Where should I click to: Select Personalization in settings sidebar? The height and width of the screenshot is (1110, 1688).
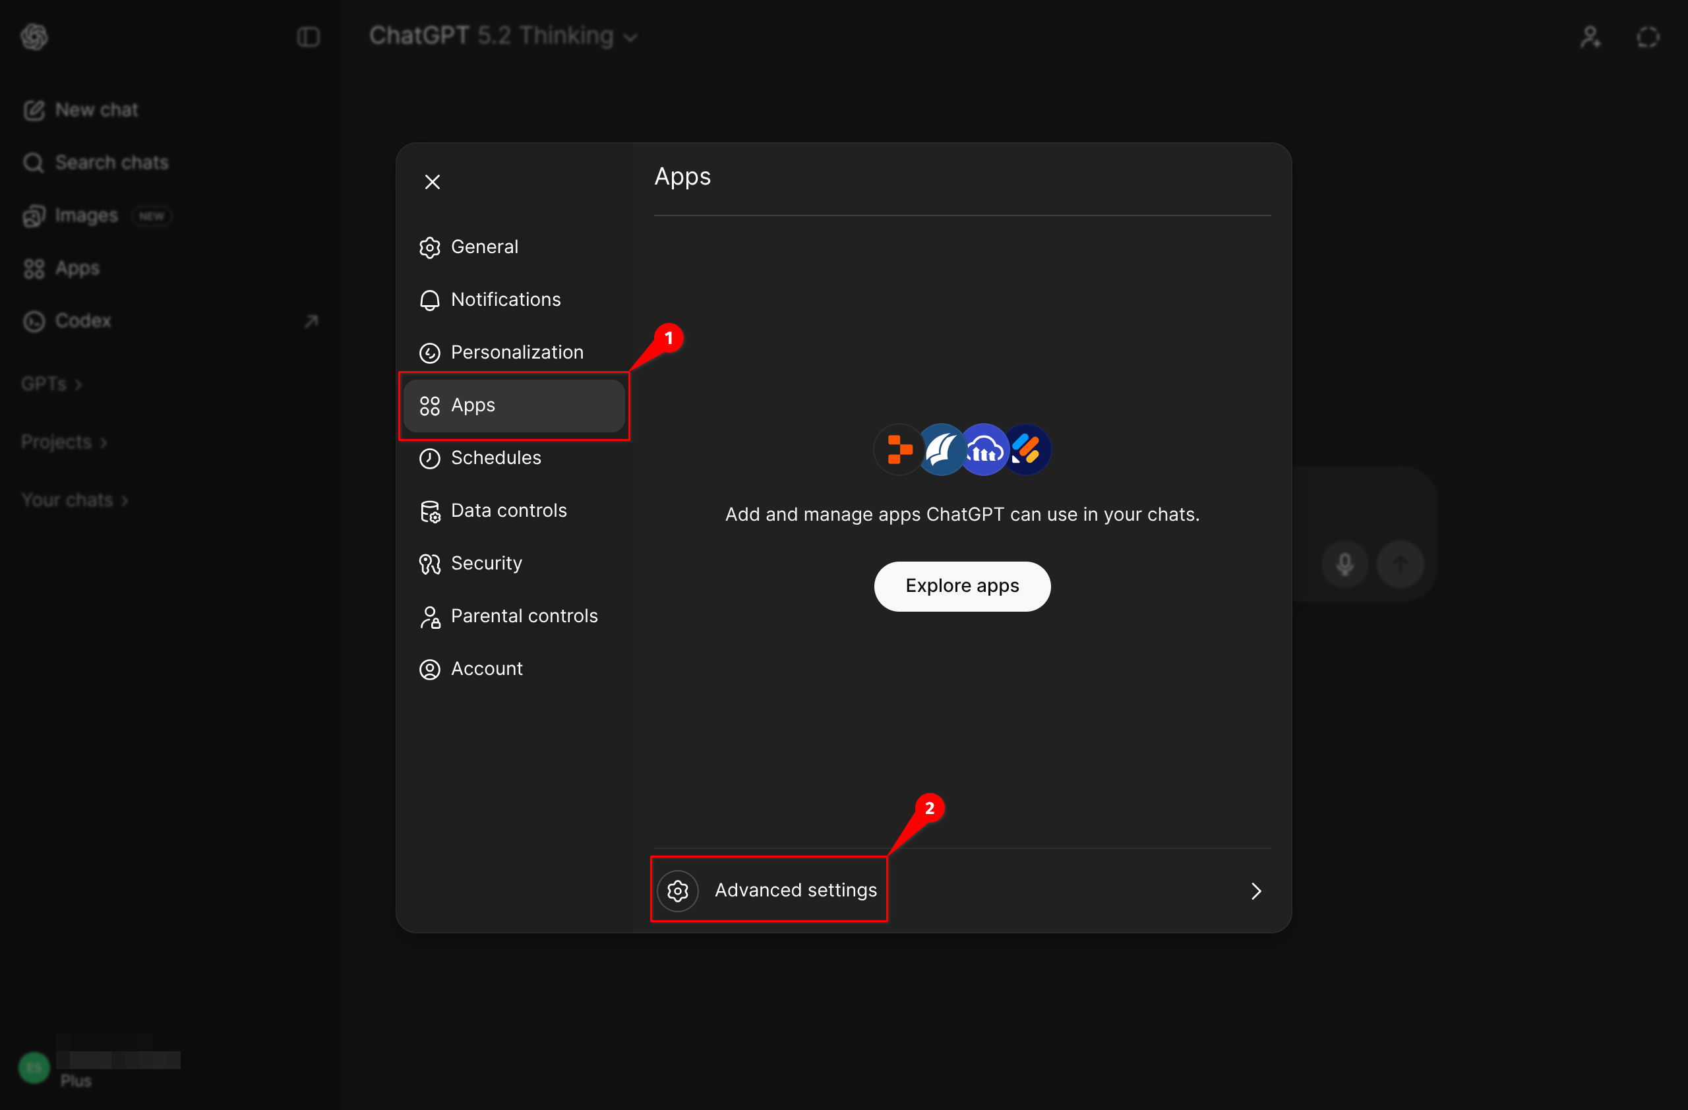pyautogui.click(x=516, y=352)
